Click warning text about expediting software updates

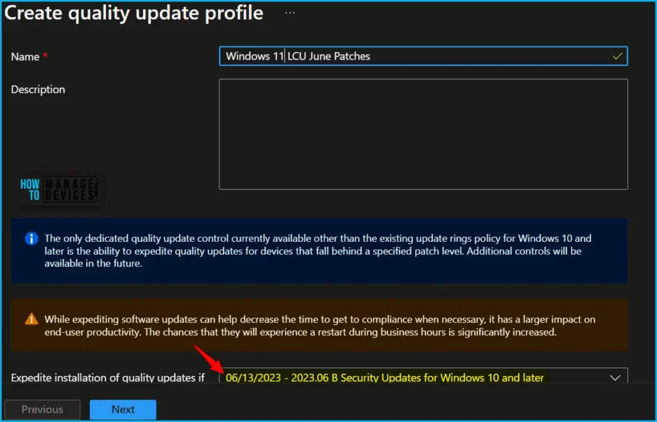coord(320,326)
